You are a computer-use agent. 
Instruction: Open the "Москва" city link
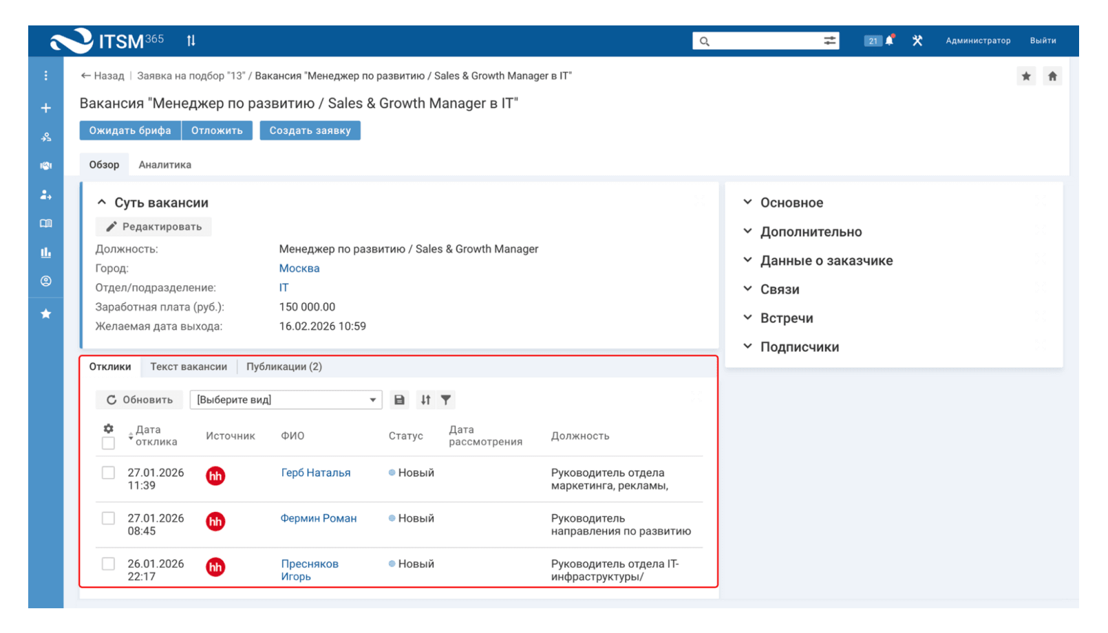pyautogui.click(x=299, y=269)
